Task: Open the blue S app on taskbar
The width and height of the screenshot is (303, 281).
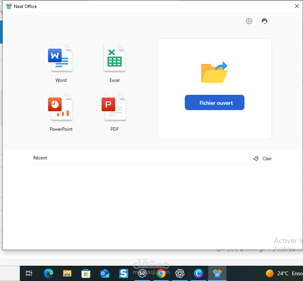Action: tap(124, 273)
